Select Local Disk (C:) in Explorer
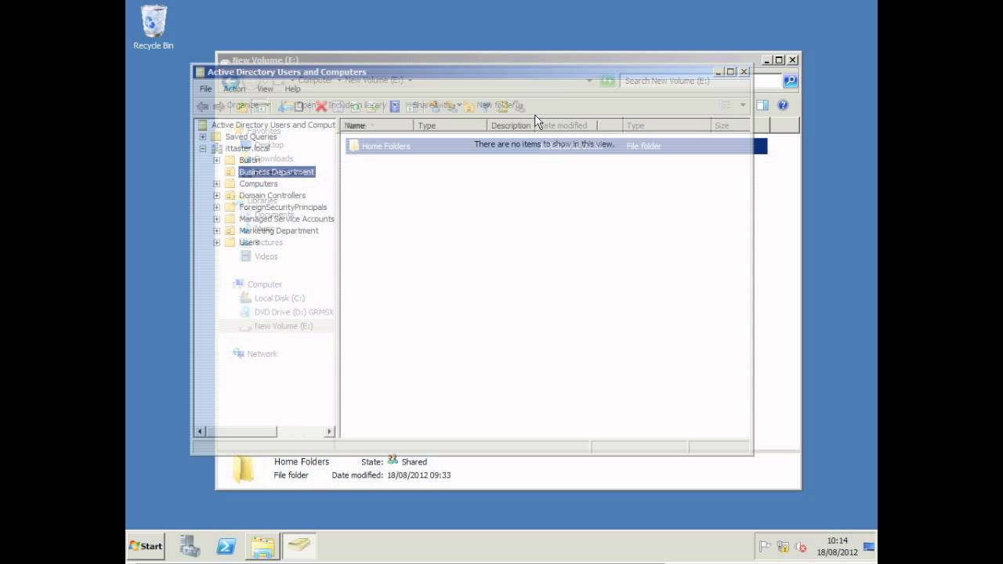The image size is (1003, 564). click(x=279, y=298)
